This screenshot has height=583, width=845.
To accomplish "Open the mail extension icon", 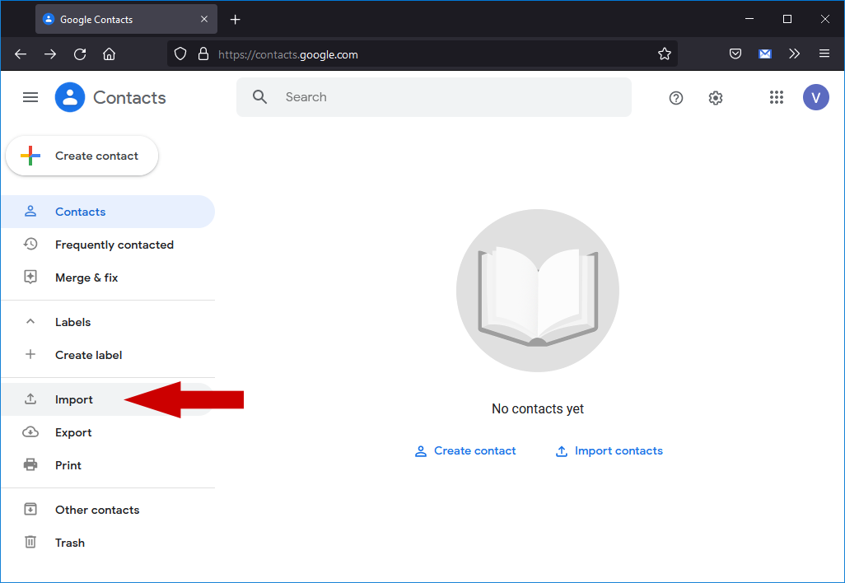I will pos(765,54).
